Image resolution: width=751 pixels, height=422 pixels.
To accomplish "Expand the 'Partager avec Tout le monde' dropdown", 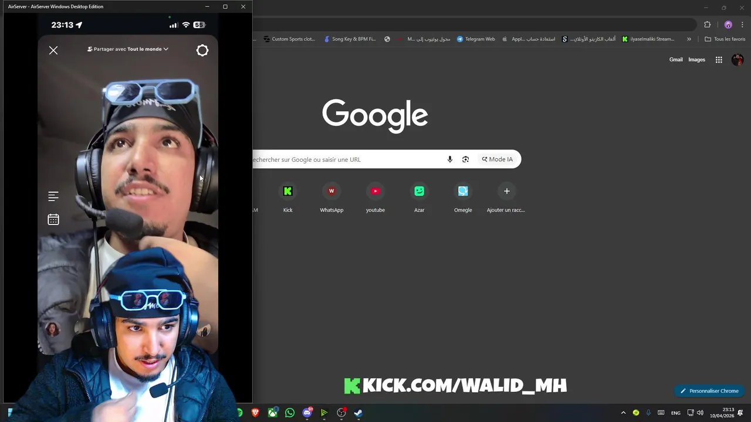I will [x=128, y=49].
